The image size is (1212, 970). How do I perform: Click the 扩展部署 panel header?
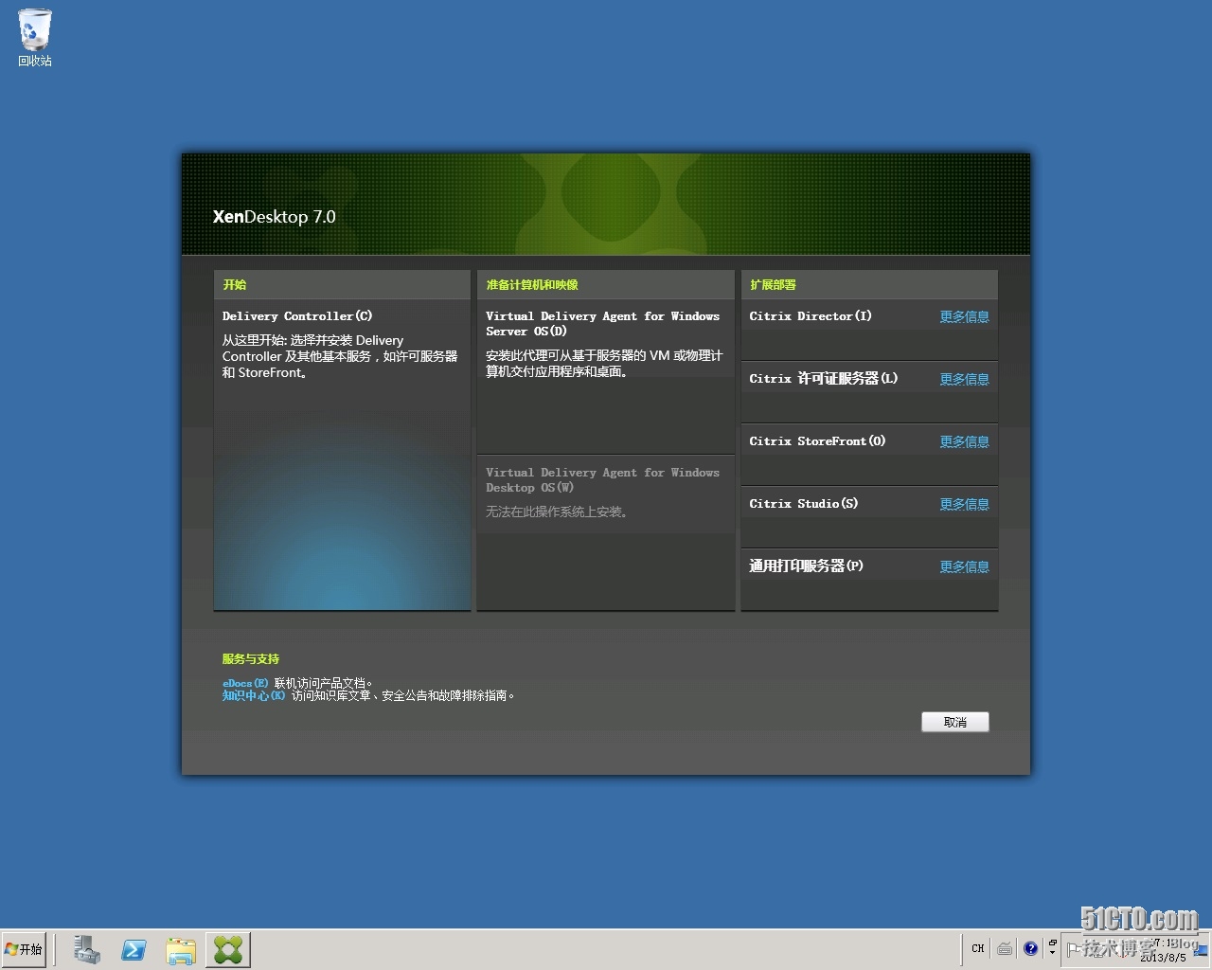(869, 284)
